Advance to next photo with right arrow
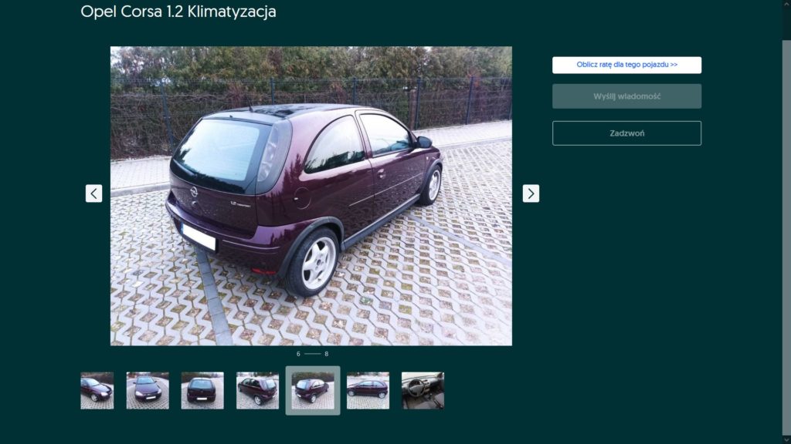 click(531, 193)
